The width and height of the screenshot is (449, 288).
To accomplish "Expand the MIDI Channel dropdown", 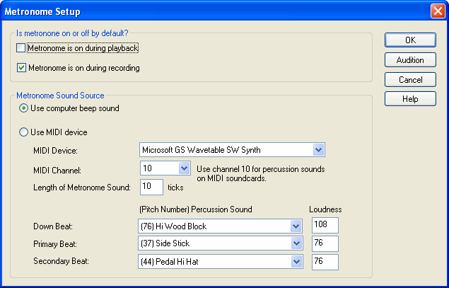I will click(x=184, y=168).
